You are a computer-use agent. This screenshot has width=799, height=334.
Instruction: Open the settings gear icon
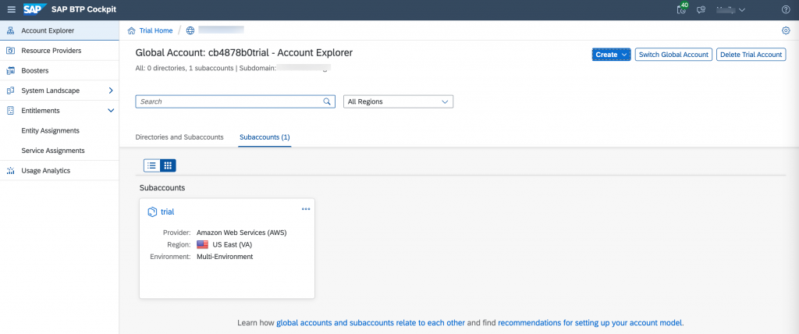[x=786, y=30]
